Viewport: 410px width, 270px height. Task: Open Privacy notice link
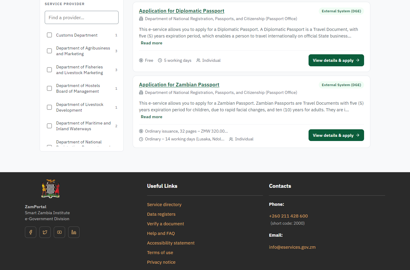[x=161, y=262]
